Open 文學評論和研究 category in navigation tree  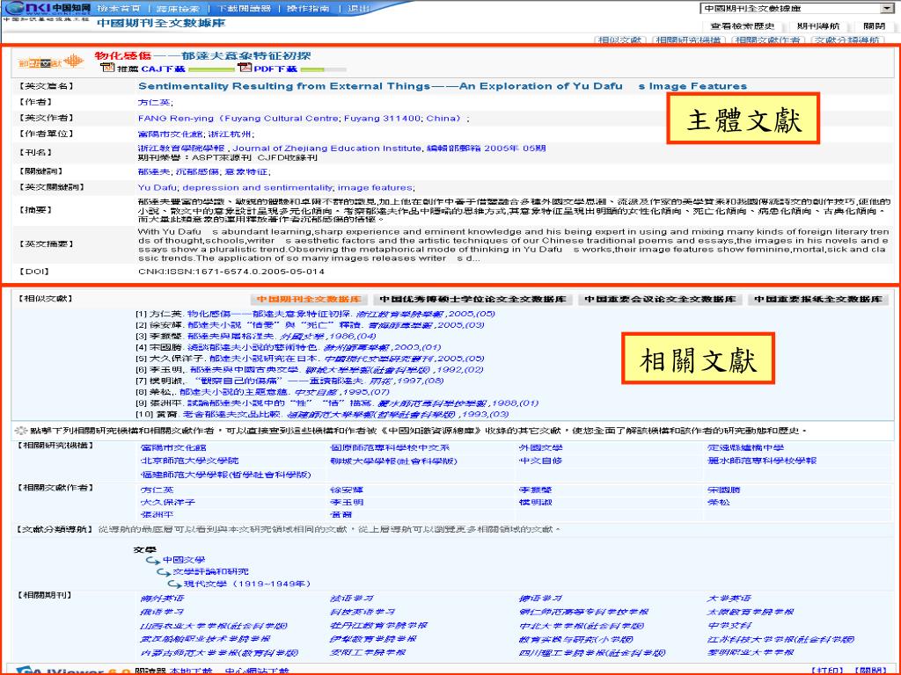click(x=211, y=571)
